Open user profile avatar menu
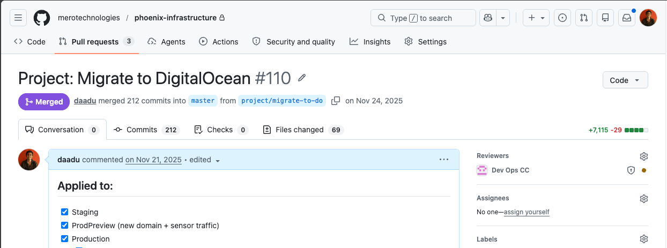The width and height of the screenshot is (667, 248). pyautogui.click(x=648, y=18)
